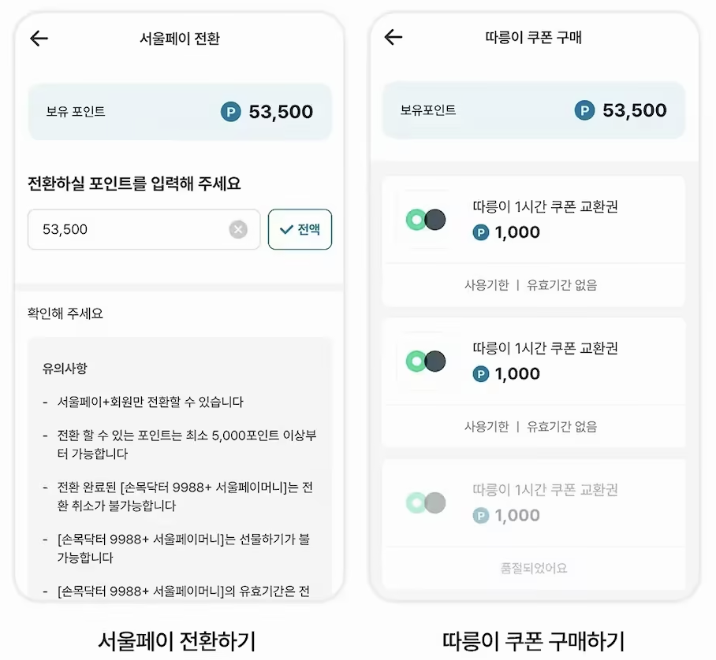716x660 pixels.
Task: Click the 53,500 point amount input field
Action: (118, 229)
